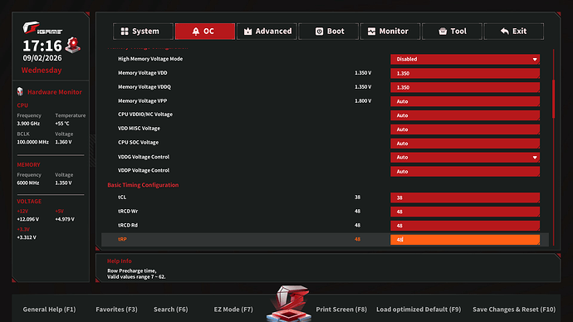This screenshot has height=322, width=573.
Task: Select the CPU VDDIO/MC Voltage label
Action: 145,115
